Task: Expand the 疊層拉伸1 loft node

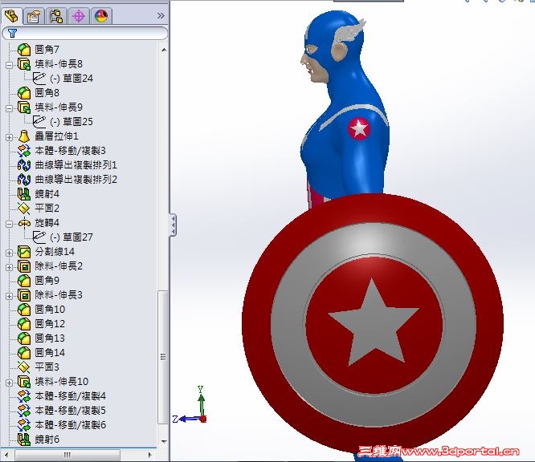Action: 9,137
